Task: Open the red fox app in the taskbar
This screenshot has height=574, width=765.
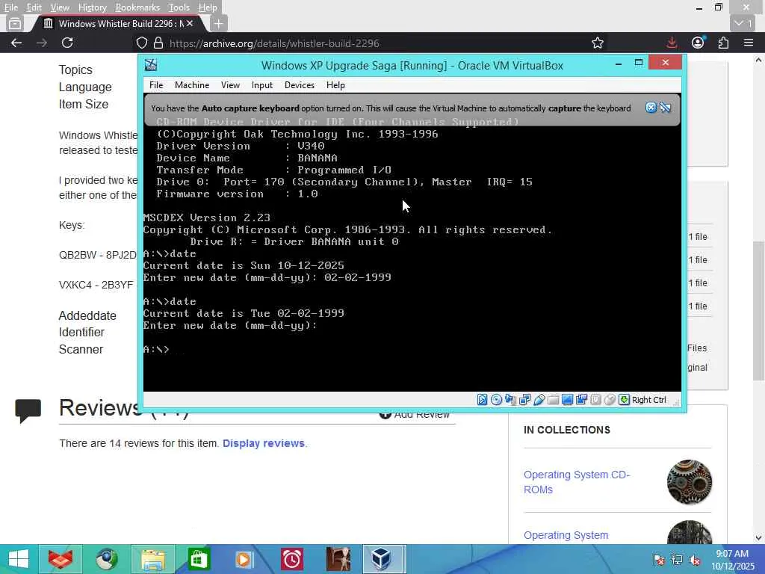Action: (61, 559)
